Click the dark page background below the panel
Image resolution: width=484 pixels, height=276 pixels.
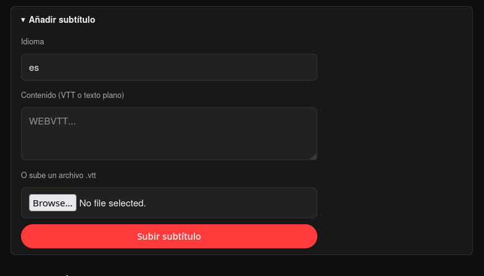pyautogui.click(x=242, y=266)
